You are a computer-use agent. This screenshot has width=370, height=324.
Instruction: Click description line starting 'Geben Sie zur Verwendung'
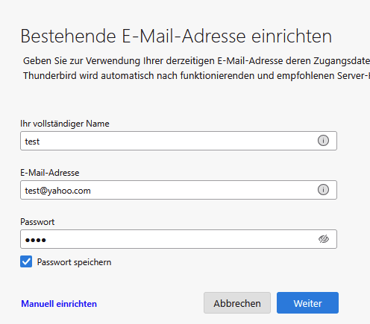pos(196,61)
